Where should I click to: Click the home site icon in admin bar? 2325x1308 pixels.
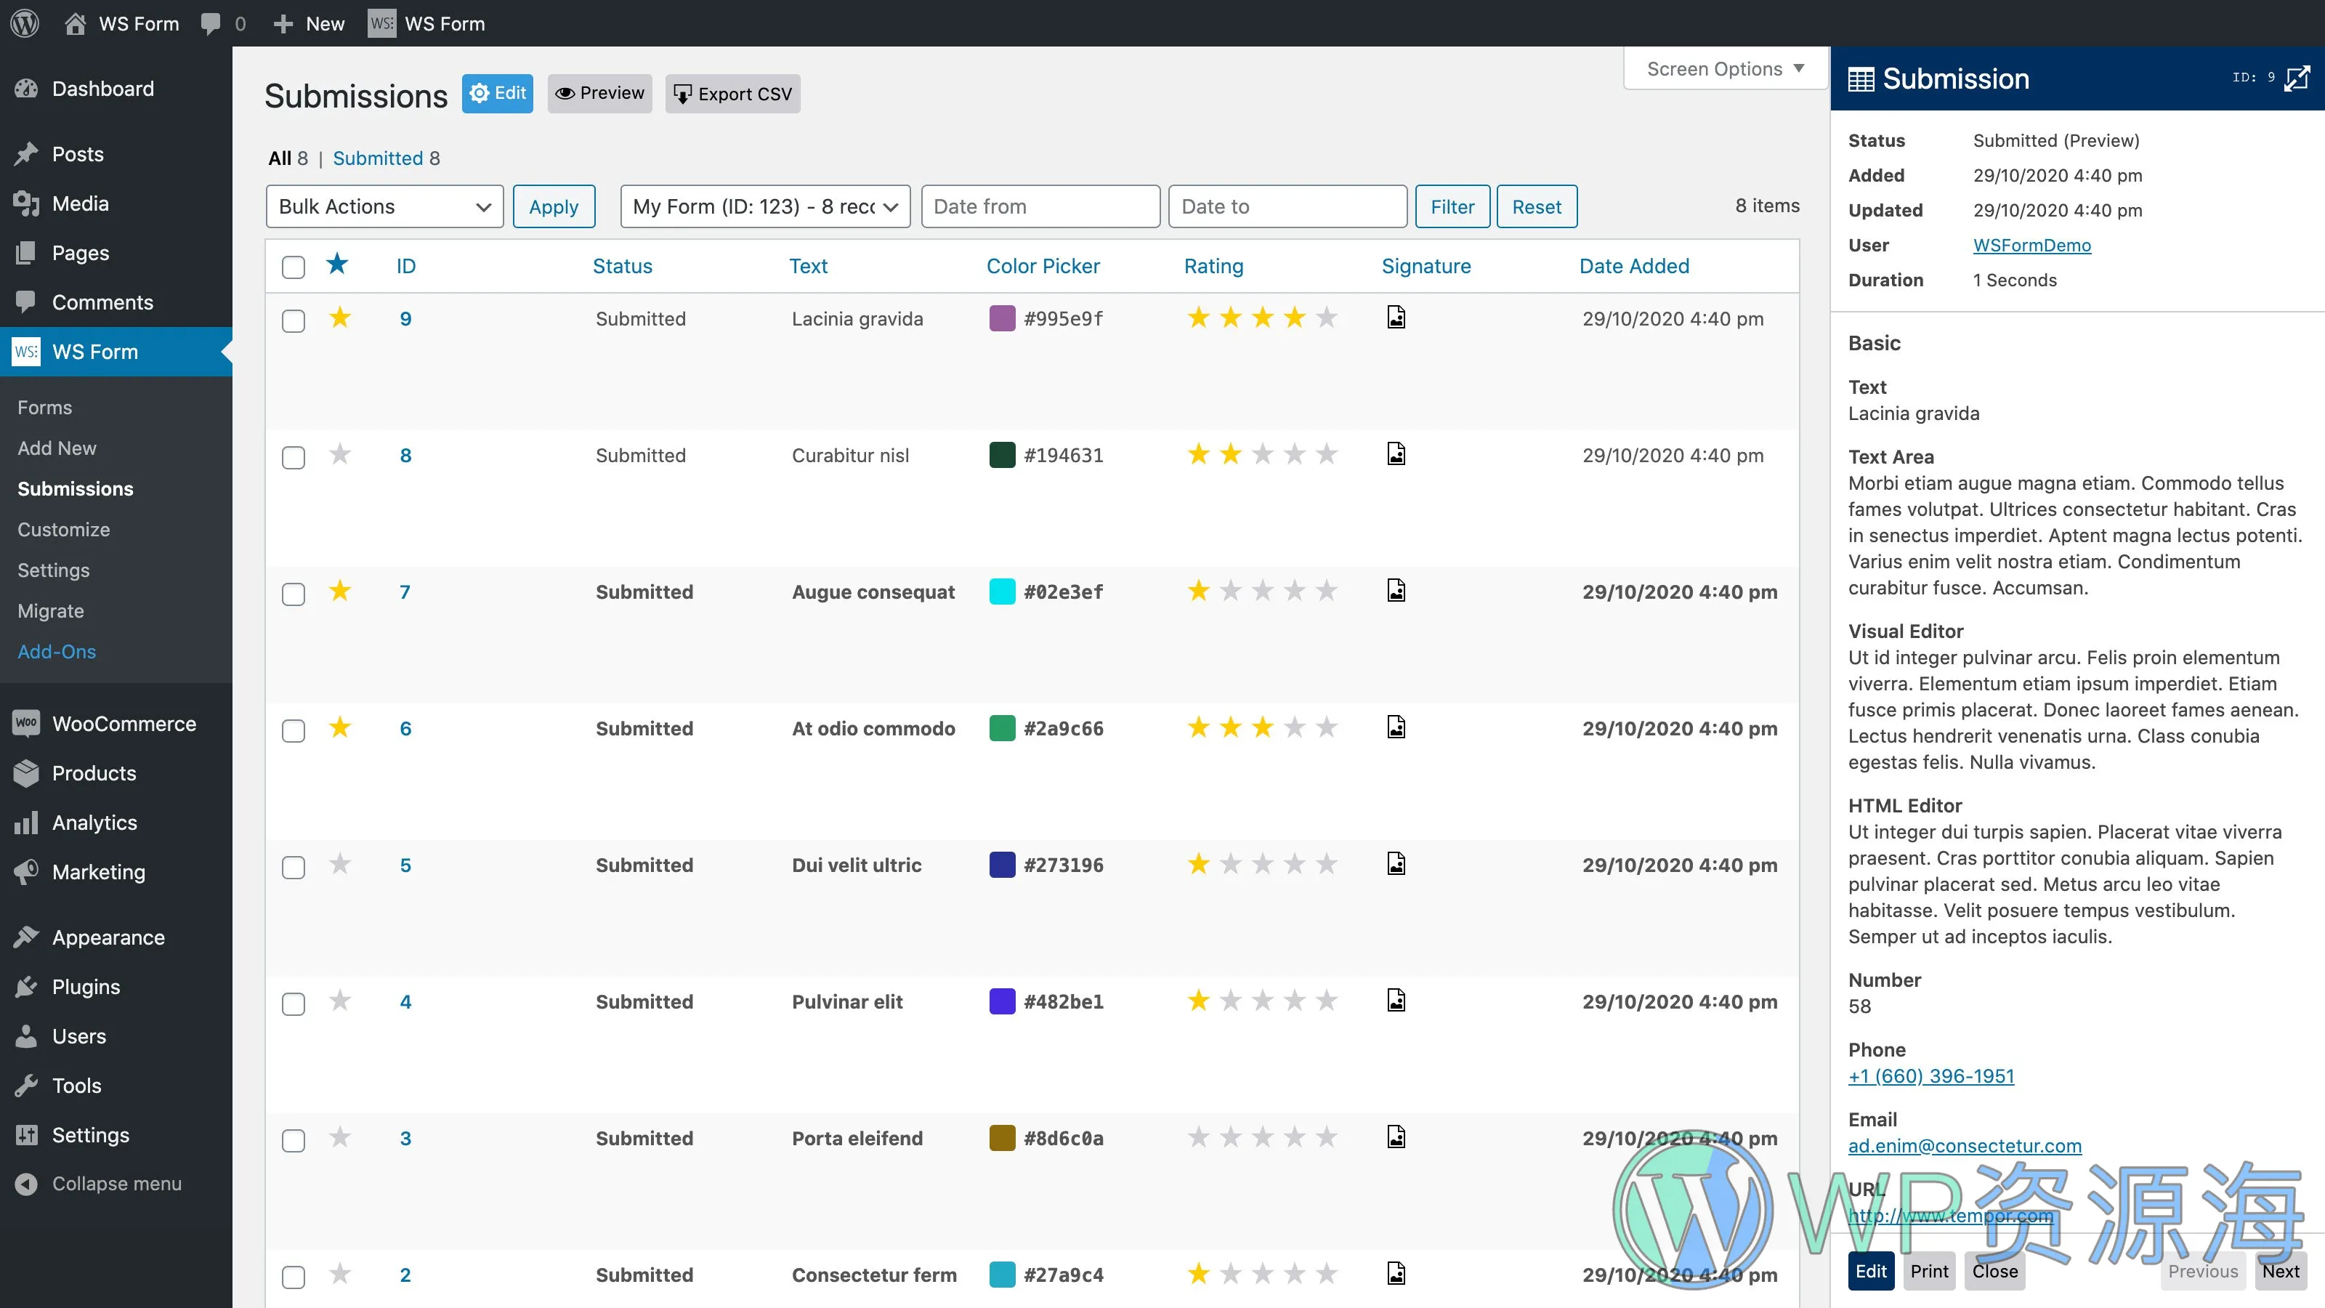click(x=75, y=23)
